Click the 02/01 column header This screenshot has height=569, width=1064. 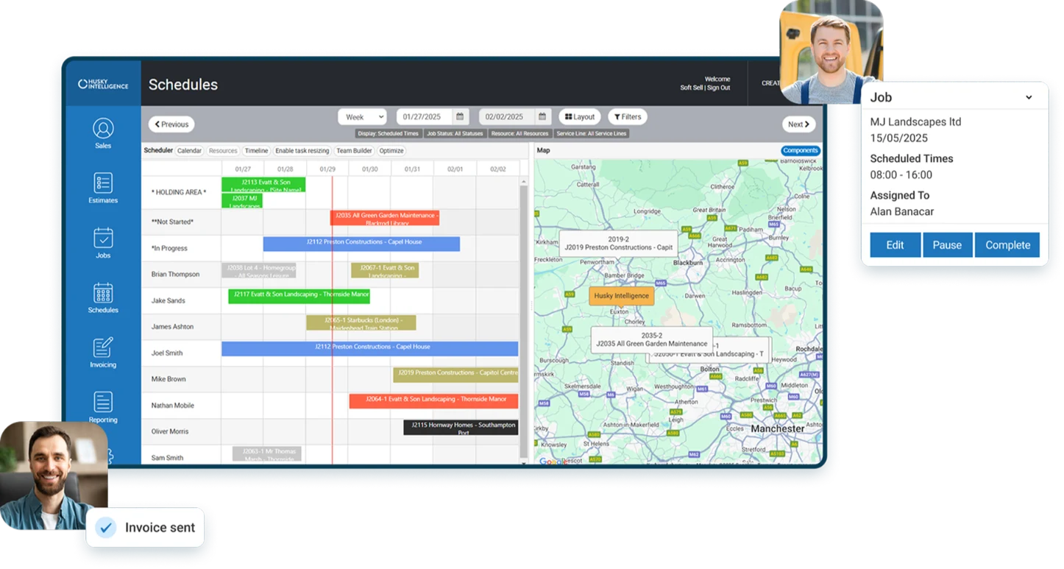(x=455, y=169)
